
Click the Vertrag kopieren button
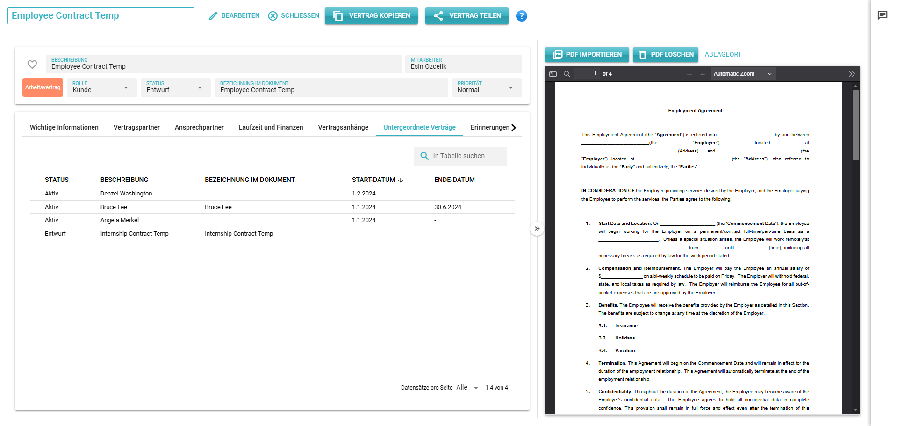tap(371, 16)
